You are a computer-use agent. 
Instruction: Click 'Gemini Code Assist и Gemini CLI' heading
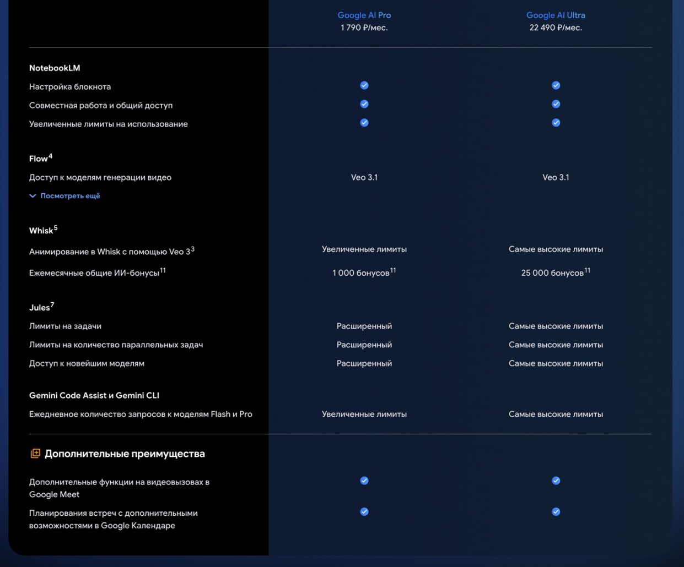click(94, 395)
